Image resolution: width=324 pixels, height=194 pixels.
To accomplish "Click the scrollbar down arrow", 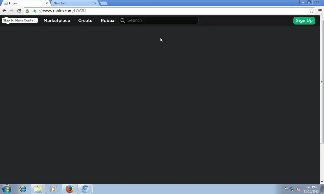I will click(x=322, y=182).
